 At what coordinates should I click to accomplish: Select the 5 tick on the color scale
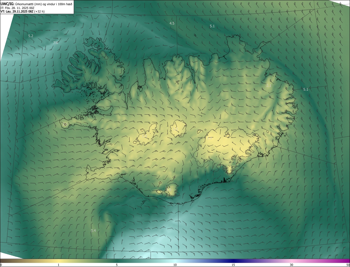tap(117, 265)
